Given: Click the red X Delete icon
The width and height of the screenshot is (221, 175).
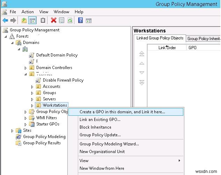Looking at the screenshot, I should click(53, 21).
